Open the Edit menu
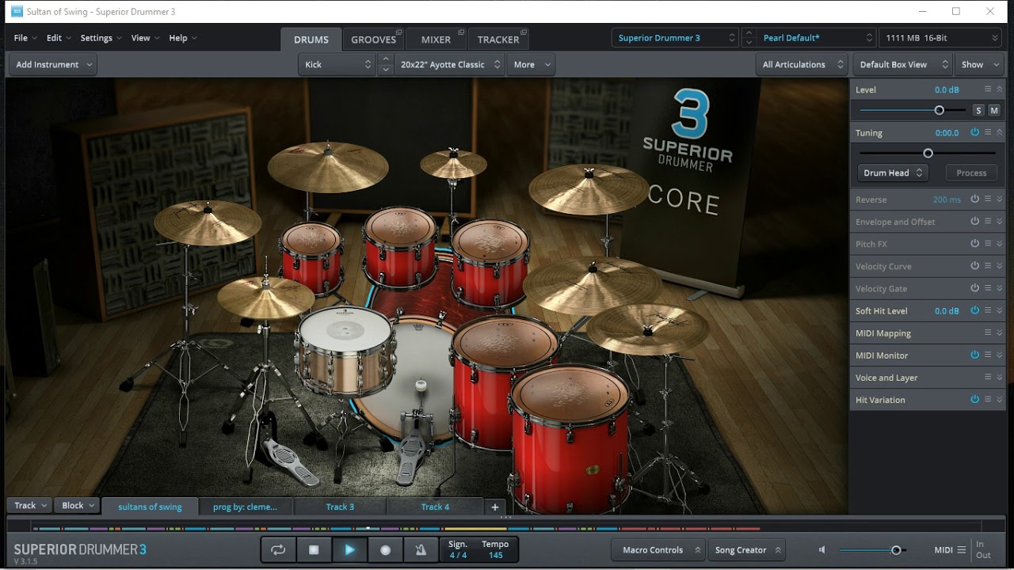 click(59, 38)
